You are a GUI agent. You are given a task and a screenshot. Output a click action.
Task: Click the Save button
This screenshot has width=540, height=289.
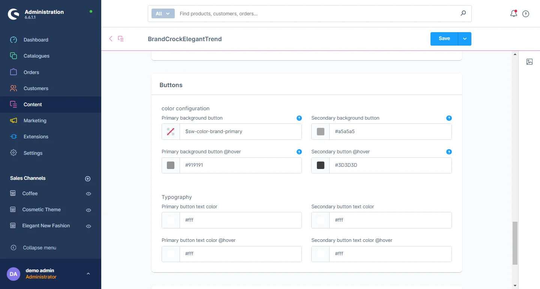pyautogui.click(x=444, y=39)
